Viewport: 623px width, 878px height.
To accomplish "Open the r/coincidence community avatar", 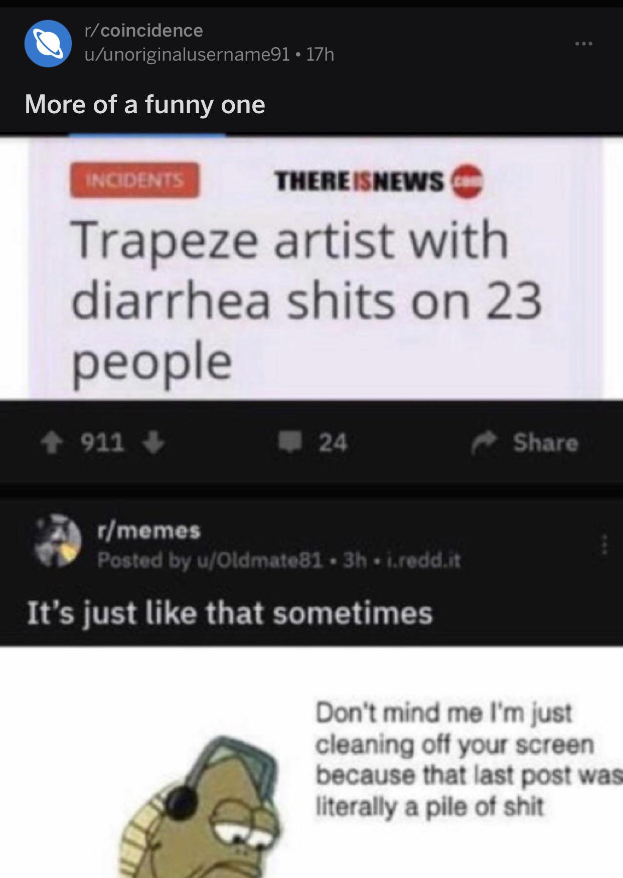I will coord(48,44).
